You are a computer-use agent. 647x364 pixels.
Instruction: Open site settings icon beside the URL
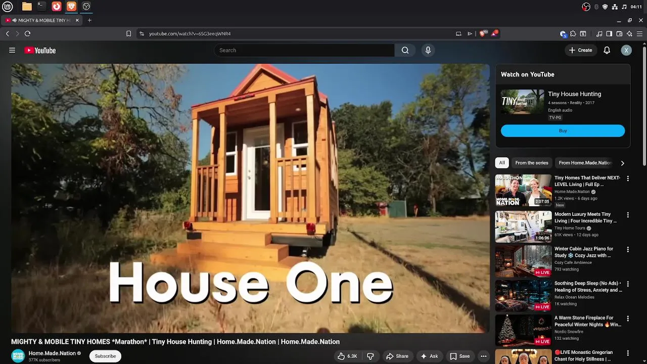pos(142,33)
